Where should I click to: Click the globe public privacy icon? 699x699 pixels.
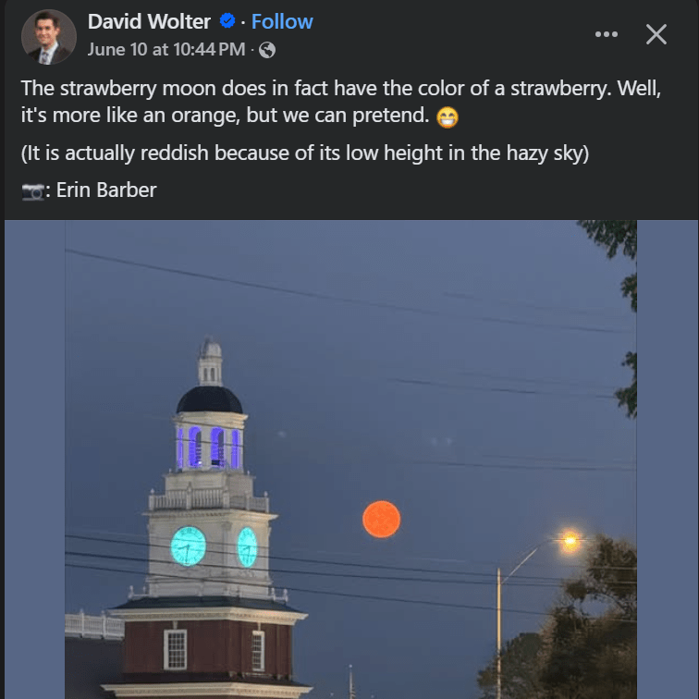click(266, 50)
